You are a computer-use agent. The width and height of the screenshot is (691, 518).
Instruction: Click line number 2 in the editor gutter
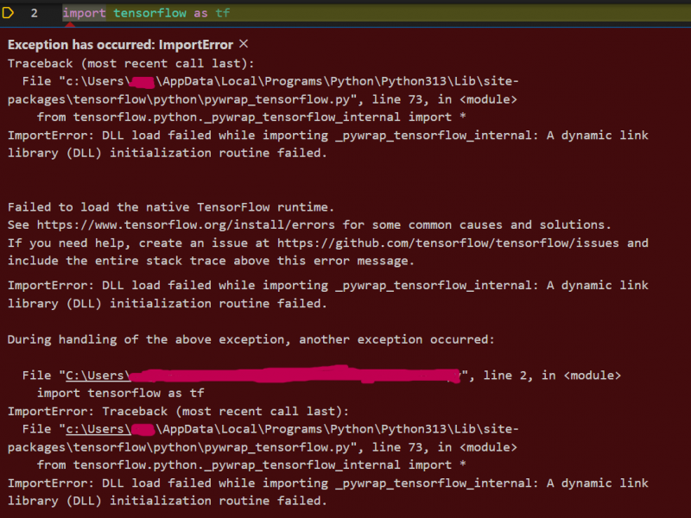click(x=35, y=13)
